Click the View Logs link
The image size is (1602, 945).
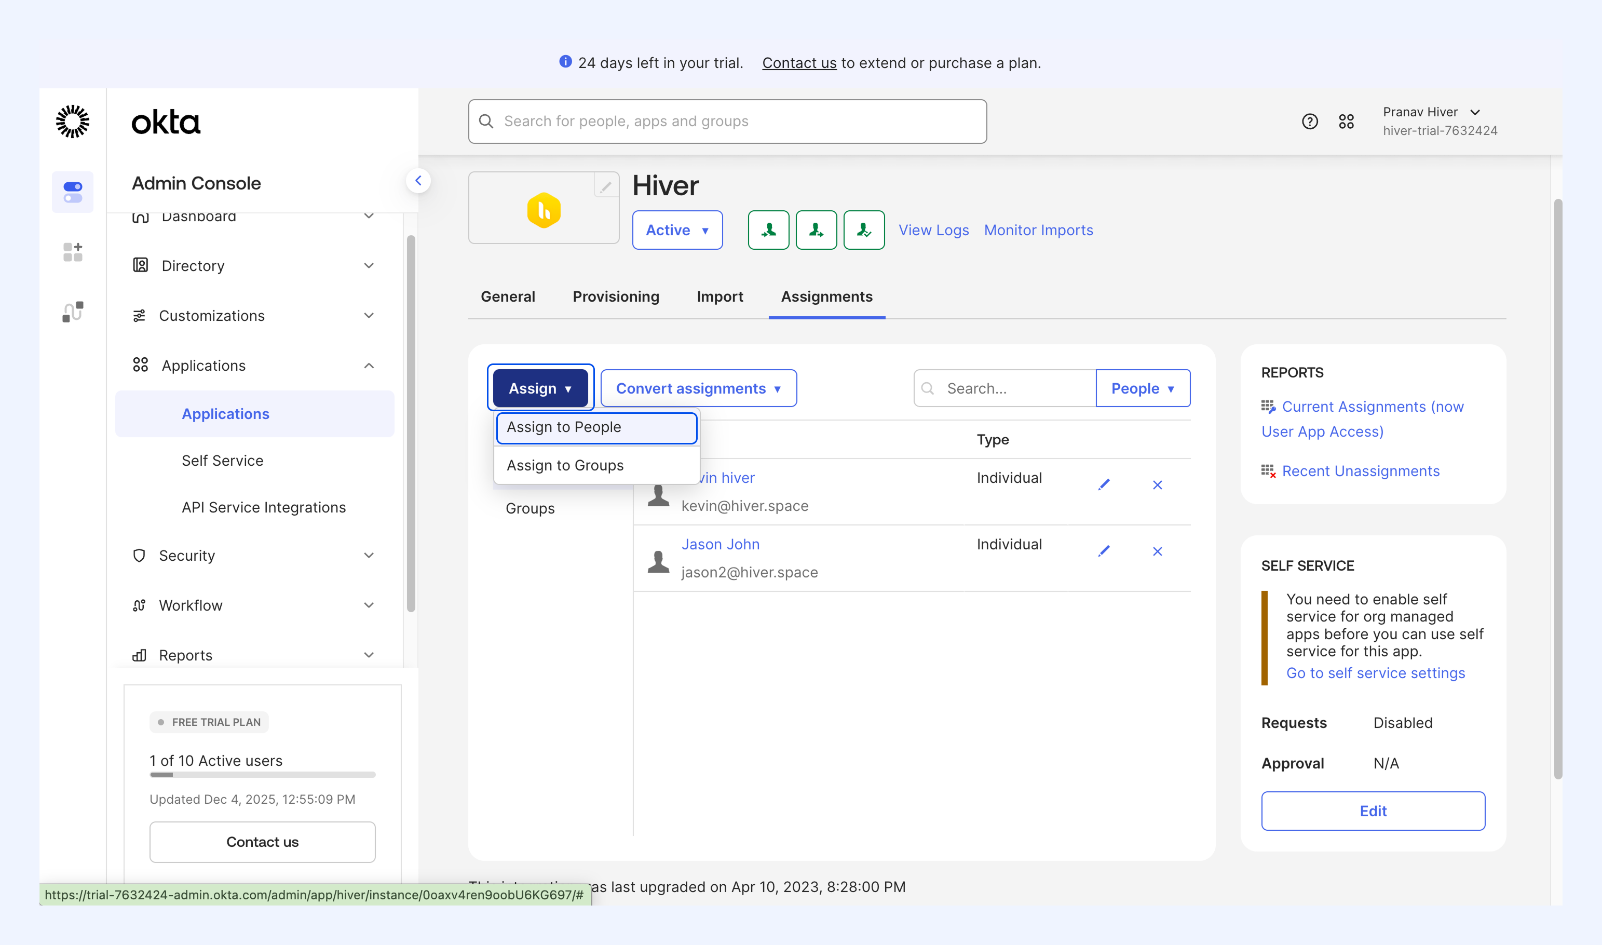tap(933, 230)
